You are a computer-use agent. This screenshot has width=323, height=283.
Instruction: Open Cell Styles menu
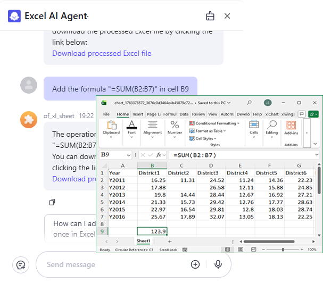pyautogui.click(x=203, y=139)
